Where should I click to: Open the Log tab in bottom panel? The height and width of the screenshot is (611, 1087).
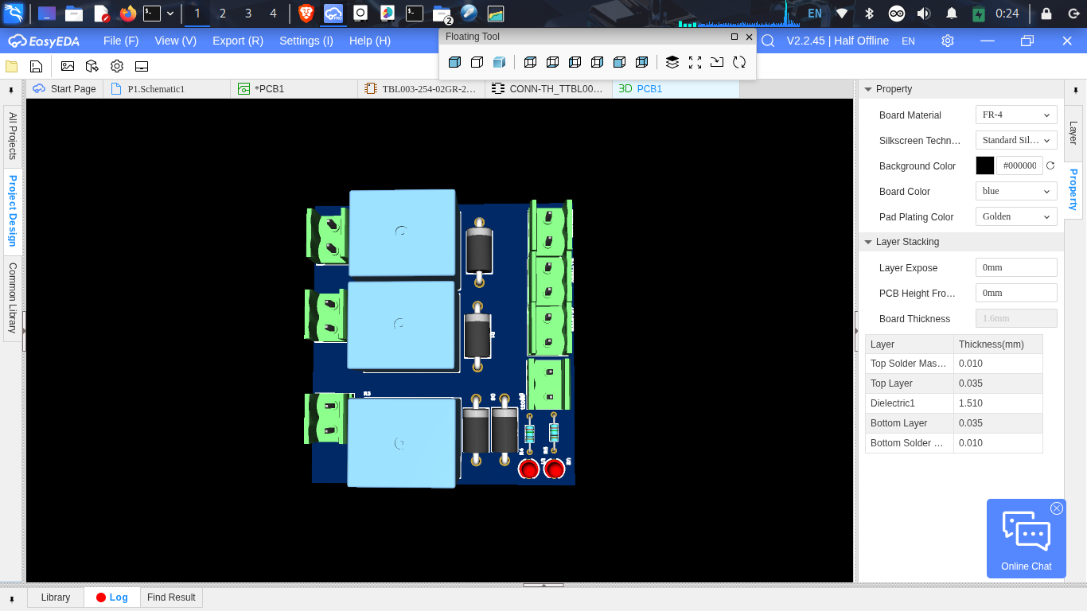pos(112,597)
